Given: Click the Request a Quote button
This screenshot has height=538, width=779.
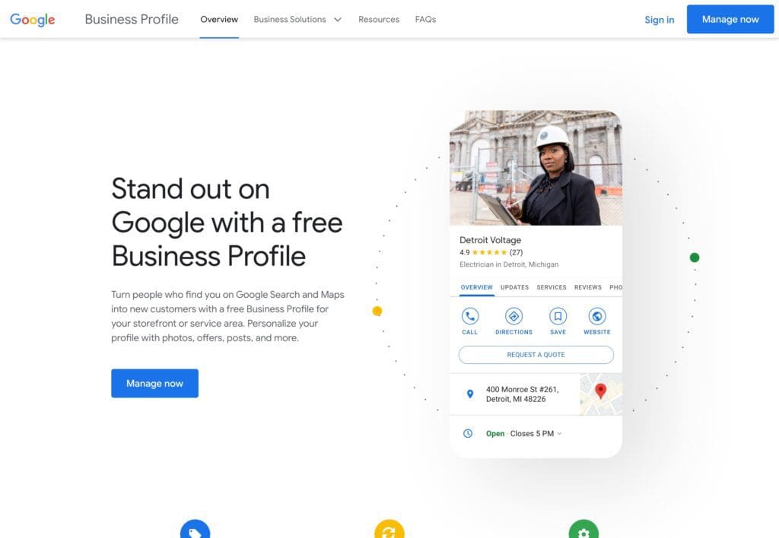Looking at the screenshot, I should tap(536, 355).
